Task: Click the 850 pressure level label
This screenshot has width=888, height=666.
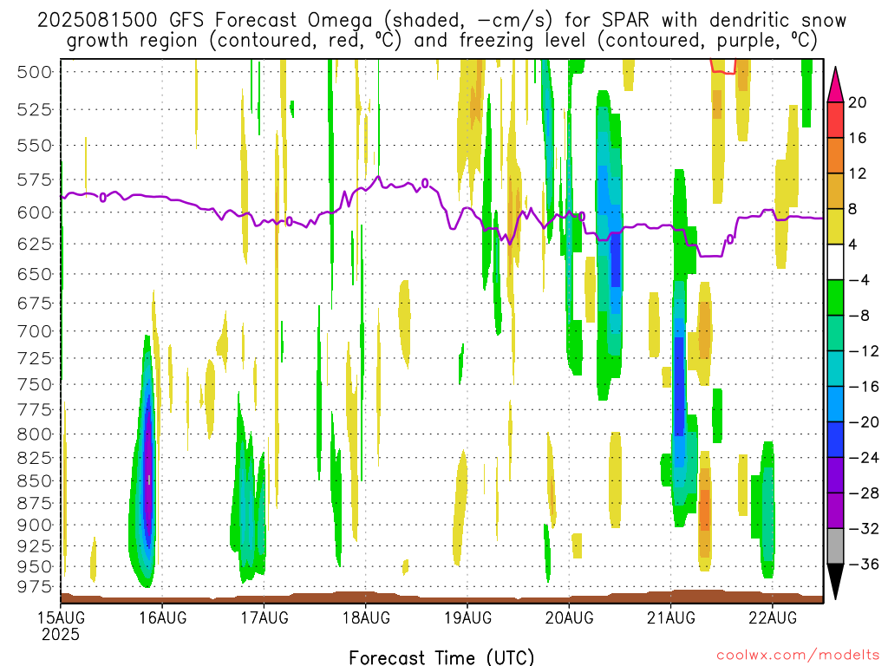Action: click(x=34, y=480)
